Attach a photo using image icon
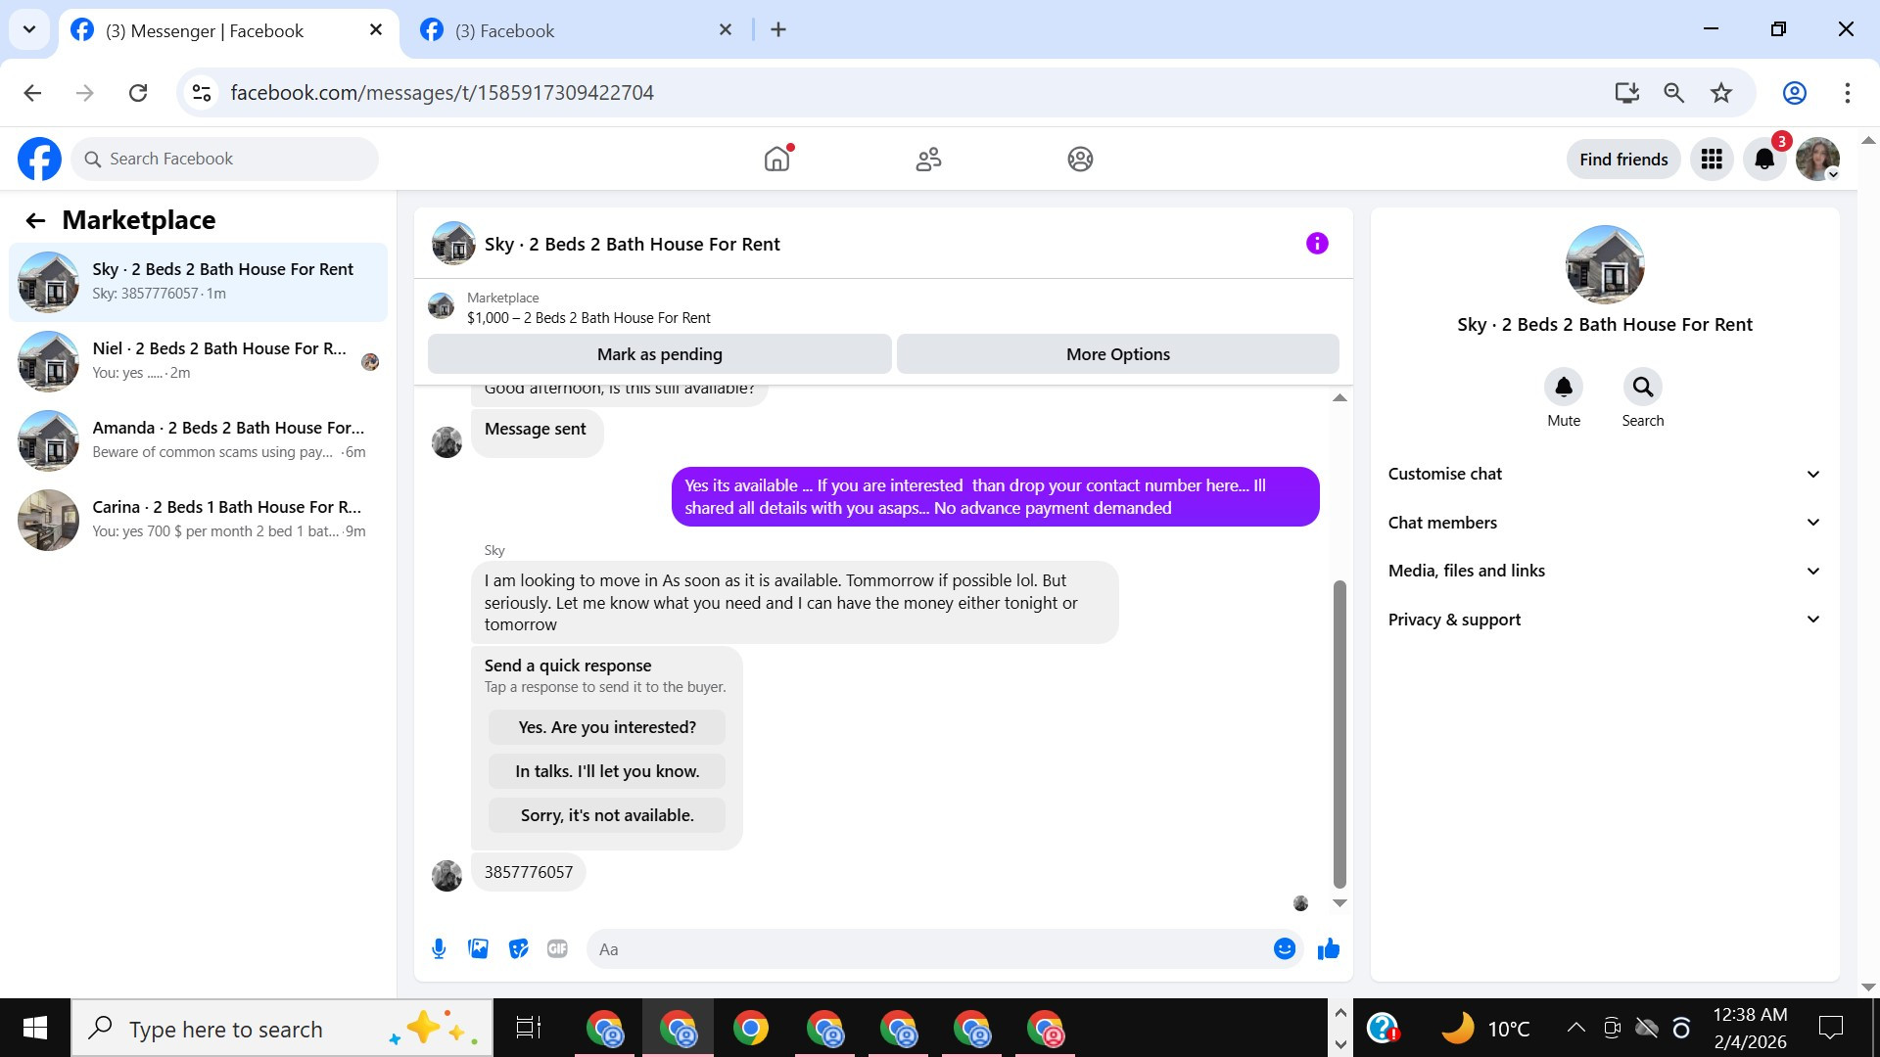This screenshot has height=1057, width=1880. click(x=478, y=948)
